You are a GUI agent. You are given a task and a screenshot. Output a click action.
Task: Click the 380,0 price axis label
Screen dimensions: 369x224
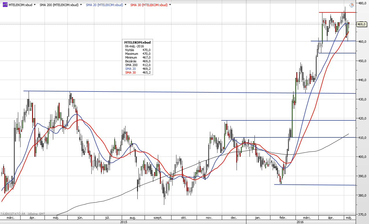tap(362, 195)
